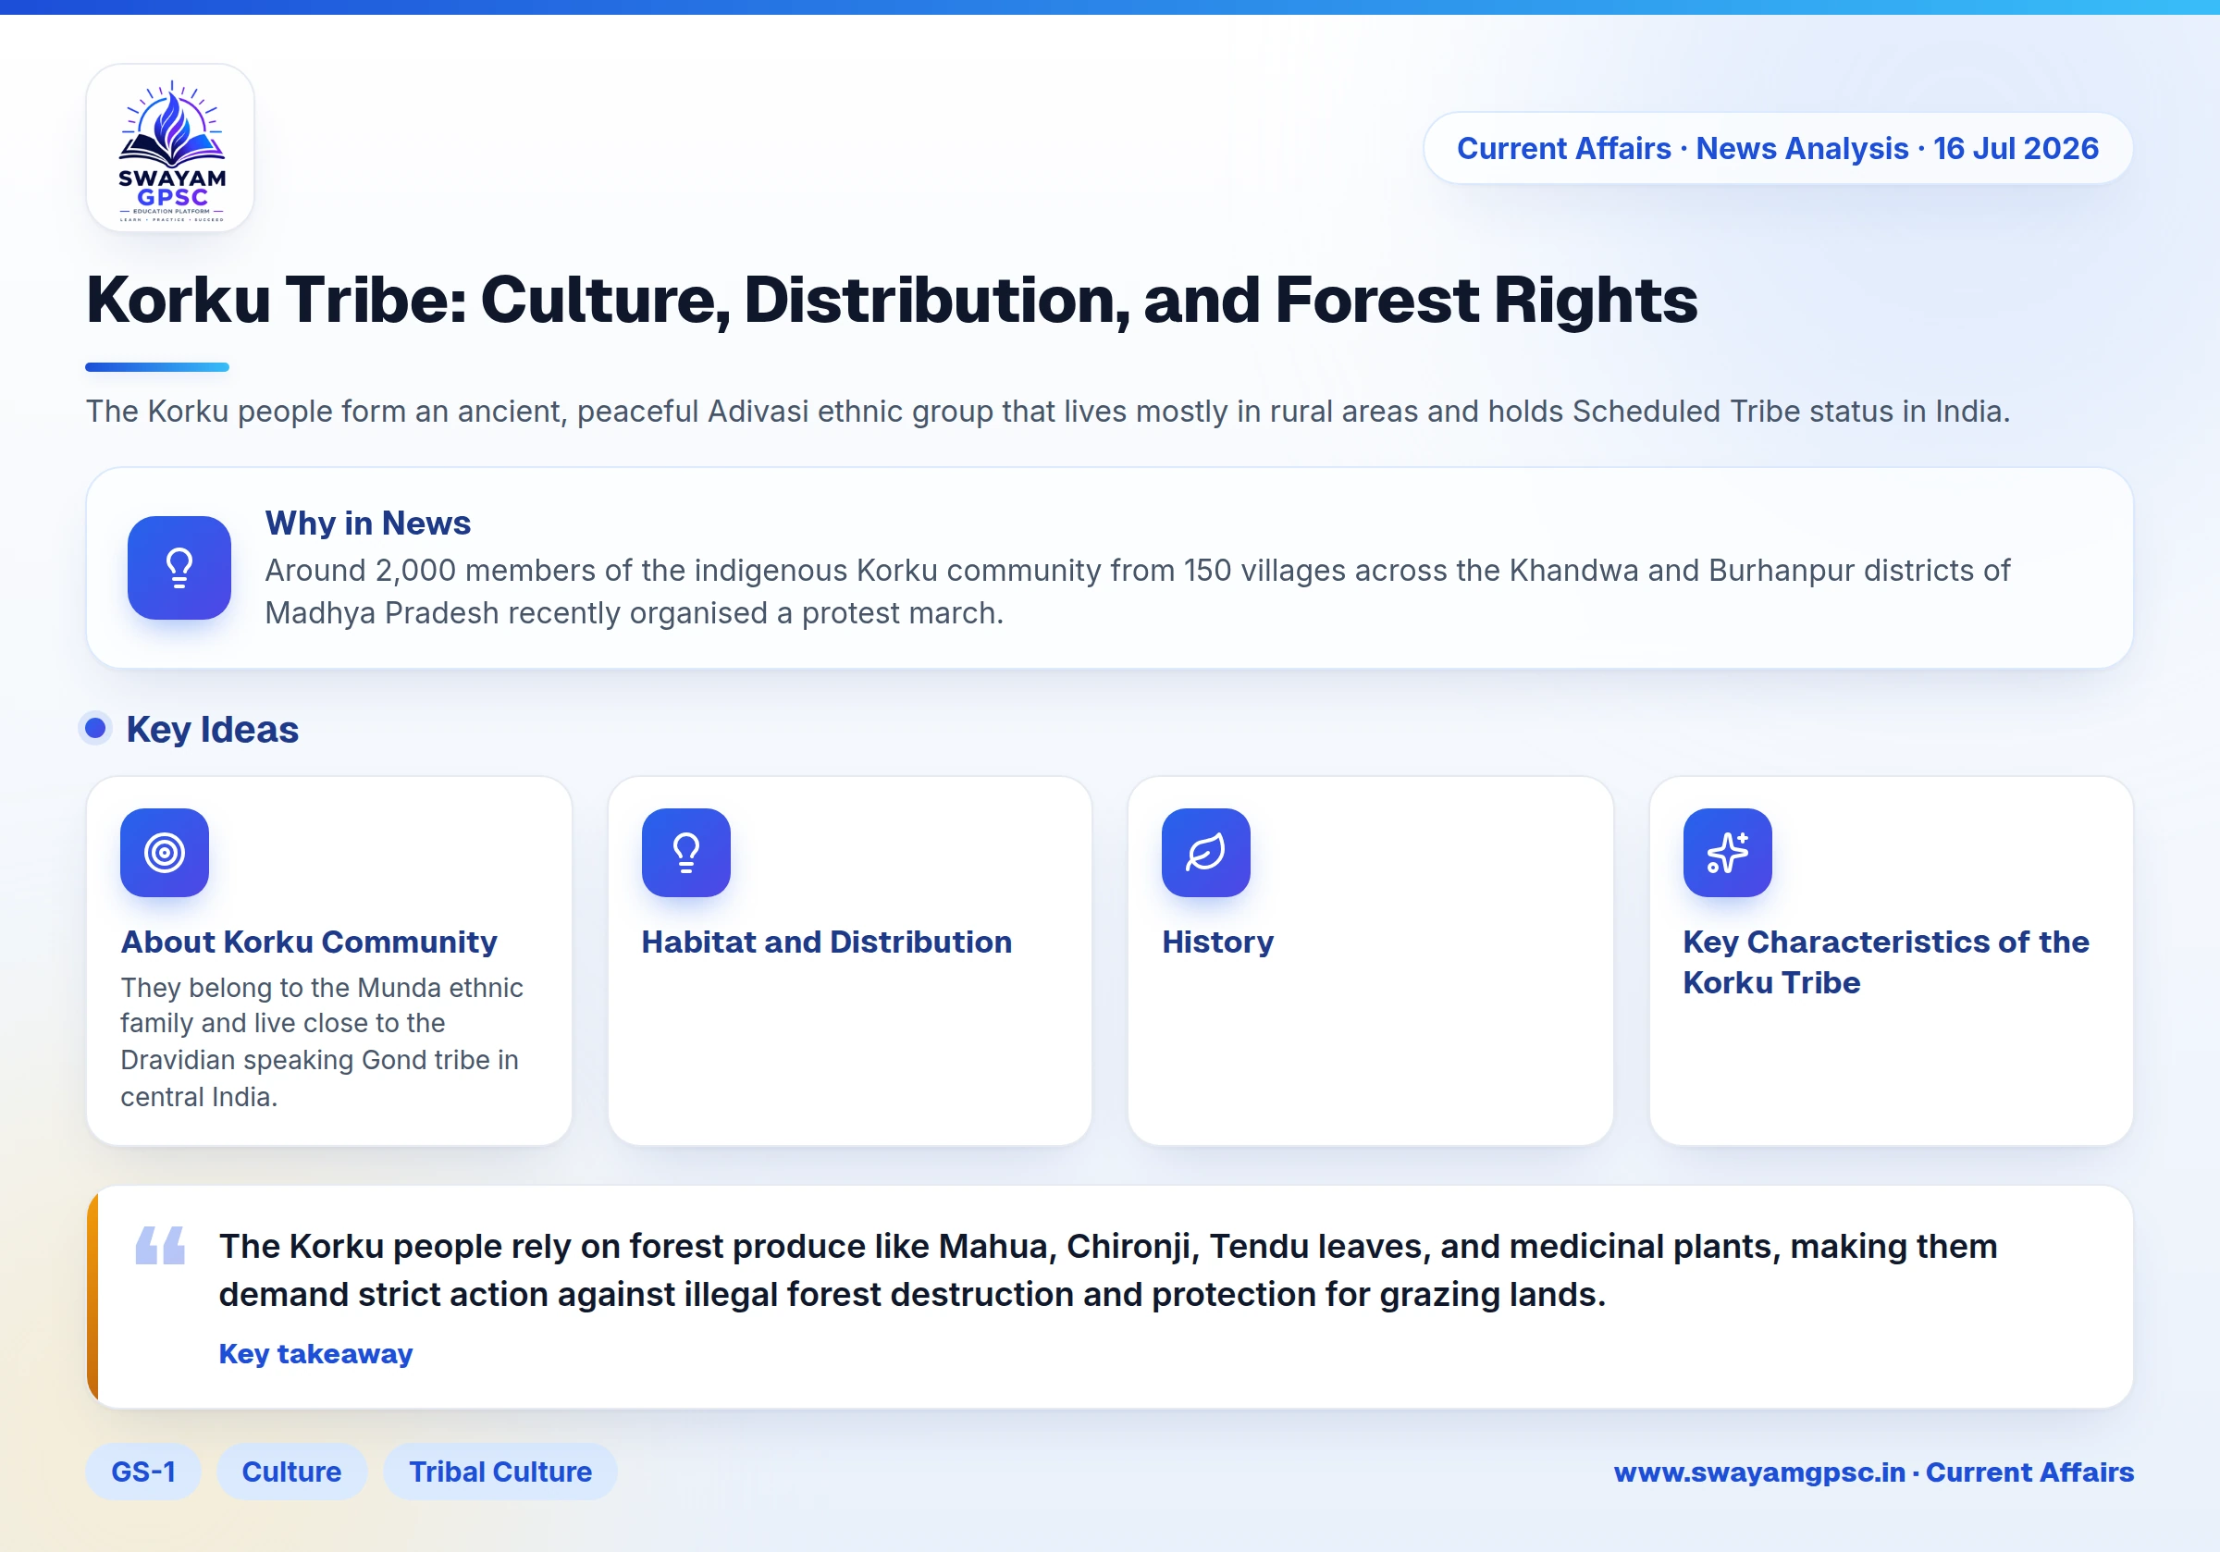Click the lightbulb icon beside Why in News

pyautogui.click(x=179, y=568)
